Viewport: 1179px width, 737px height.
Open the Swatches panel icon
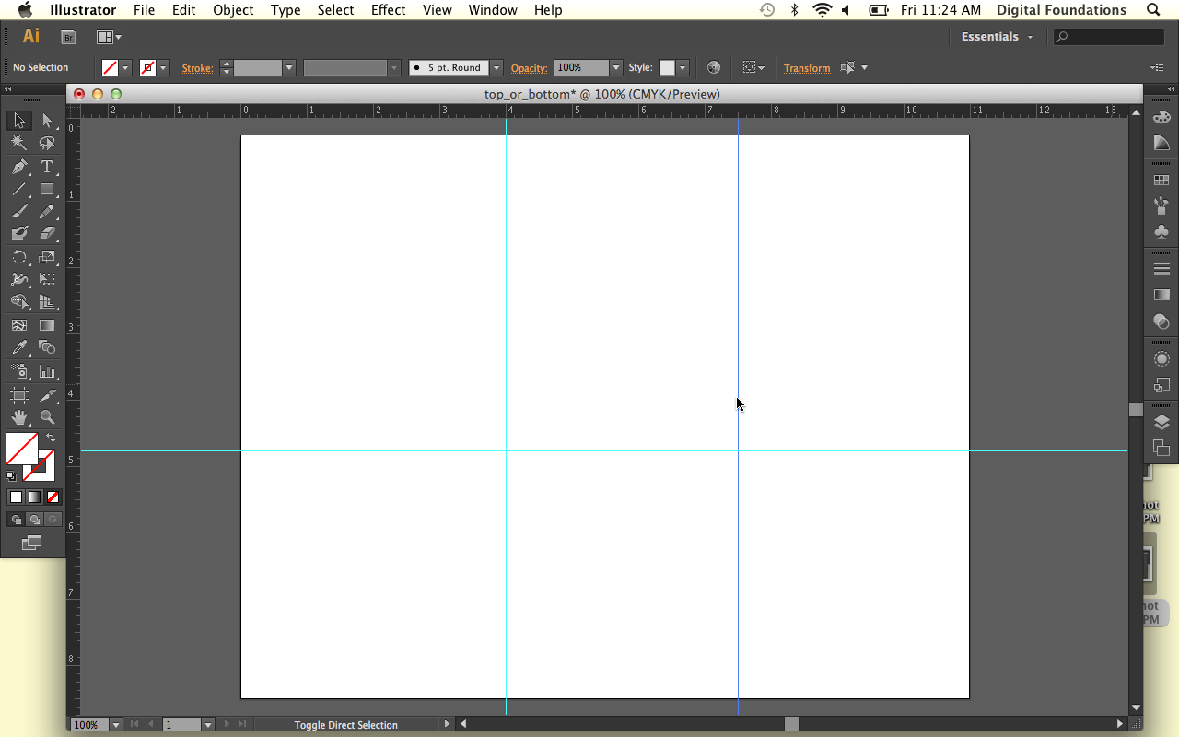pyautogui.click(x=1161, y=181)
